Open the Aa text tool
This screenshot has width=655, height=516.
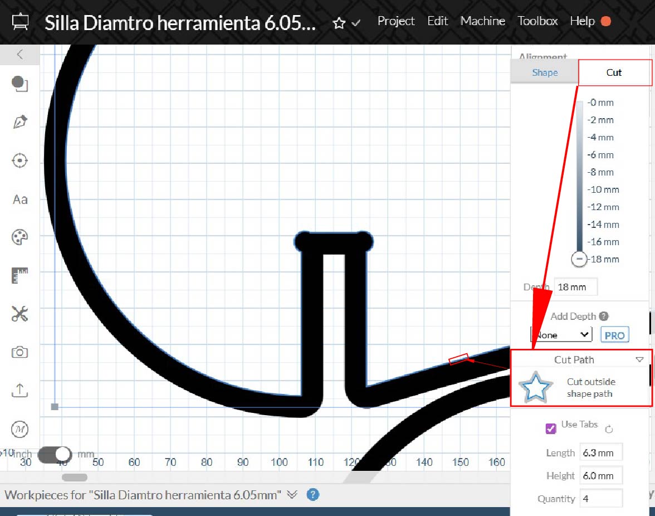click(x=20, y=199)
